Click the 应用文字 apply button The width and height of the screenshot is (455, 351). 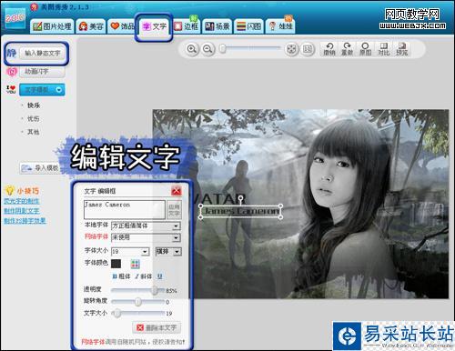(x=174, y=209)
